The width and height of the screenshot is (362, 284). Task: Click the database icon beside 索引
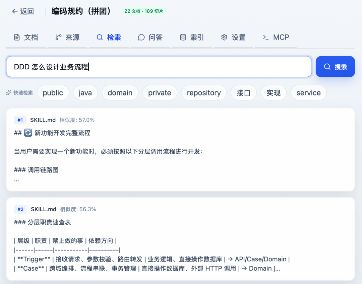click(183, 38)
